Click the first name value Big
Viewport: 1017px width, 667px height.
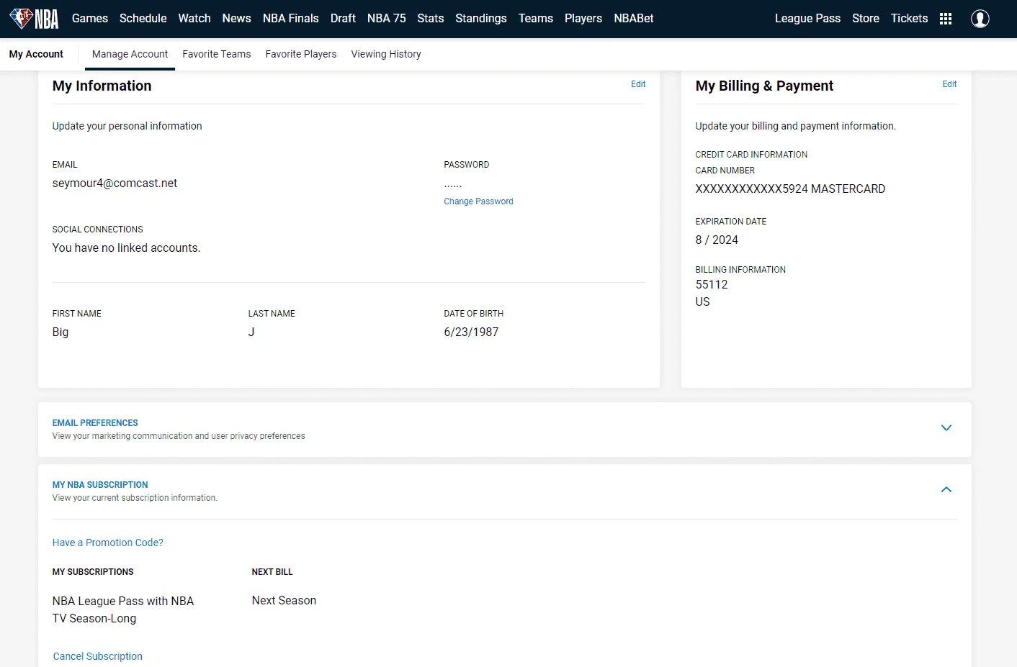pyautogui.click(x=61, y=332)
